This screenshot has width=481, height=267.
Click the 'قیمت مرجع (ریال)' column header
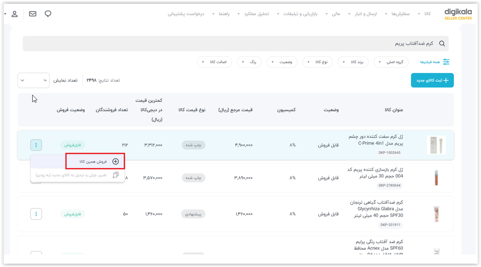click(x=235, y=109)
